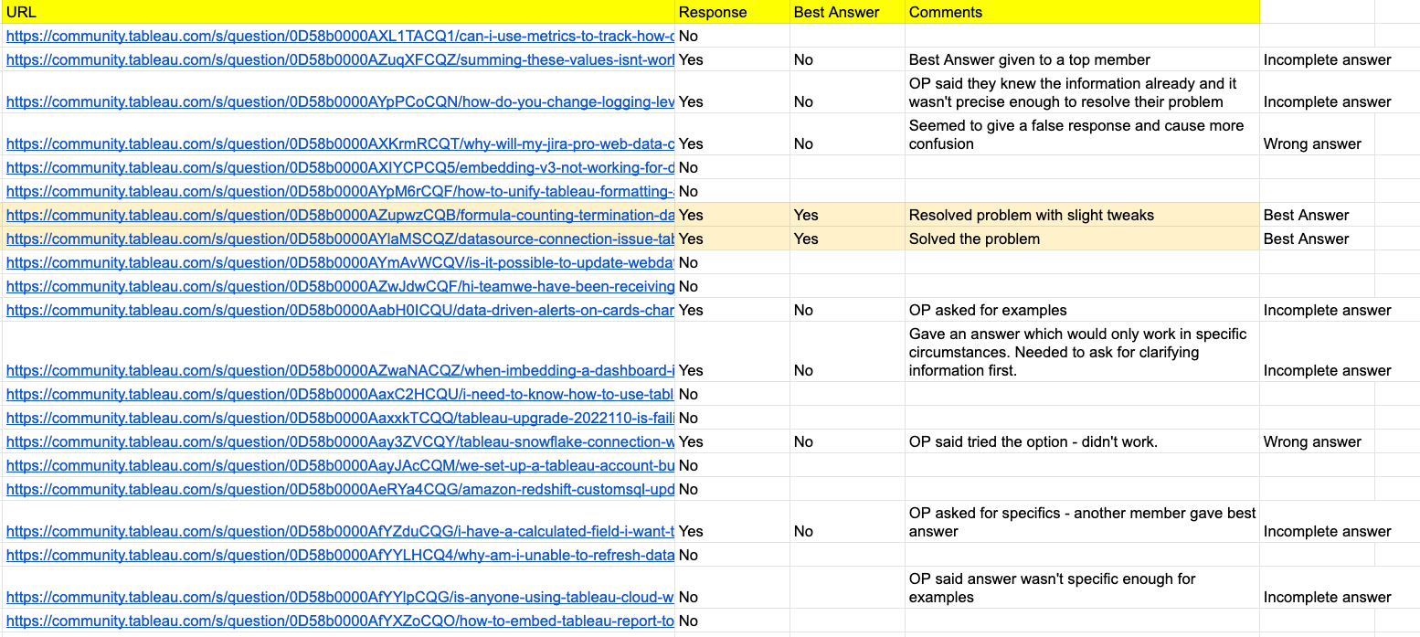This screenshot has width=1420, height=637.
Task: Select Best Answer 'No' in data-driven-alerts row
Action: coord(848,310)
